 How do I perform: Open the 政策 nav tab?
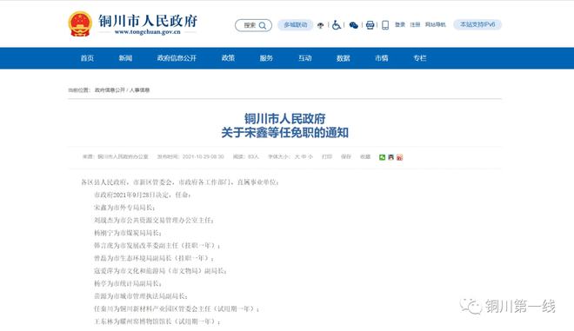228,58
